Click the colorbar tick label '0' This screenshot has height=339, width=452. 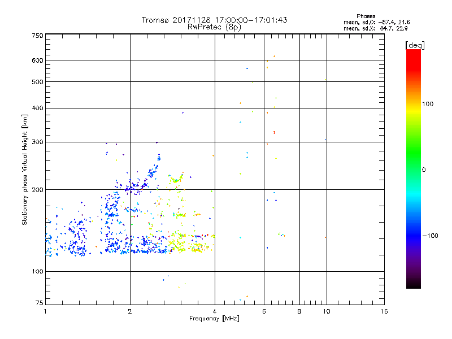[423, 169]
